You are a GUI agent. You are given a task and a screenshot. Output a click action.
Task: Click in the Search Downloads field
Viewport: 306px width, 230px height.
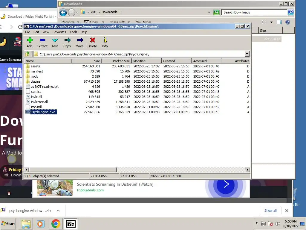click(255, 12)
